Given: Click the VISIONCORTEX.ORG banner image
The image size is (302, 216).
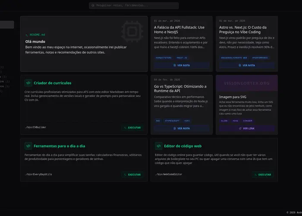Looking at the screenshot, I should (x=247, y=83).
